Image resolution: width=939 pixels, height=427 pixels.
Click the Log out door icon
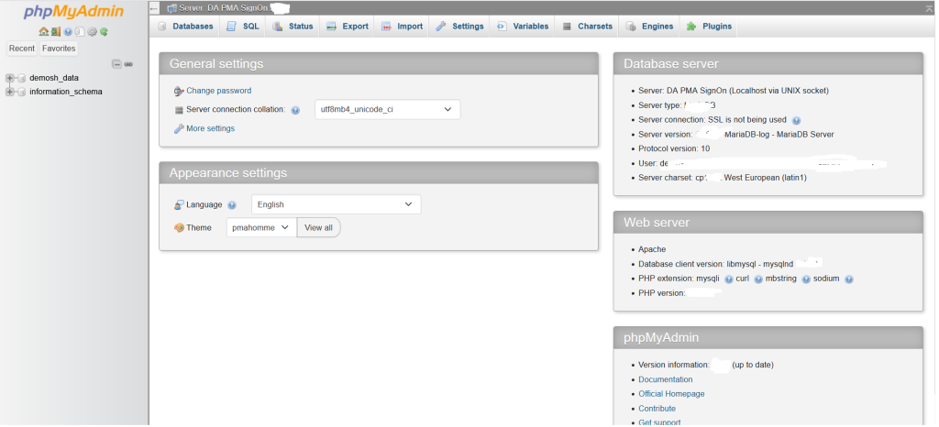tap(55, 32)
